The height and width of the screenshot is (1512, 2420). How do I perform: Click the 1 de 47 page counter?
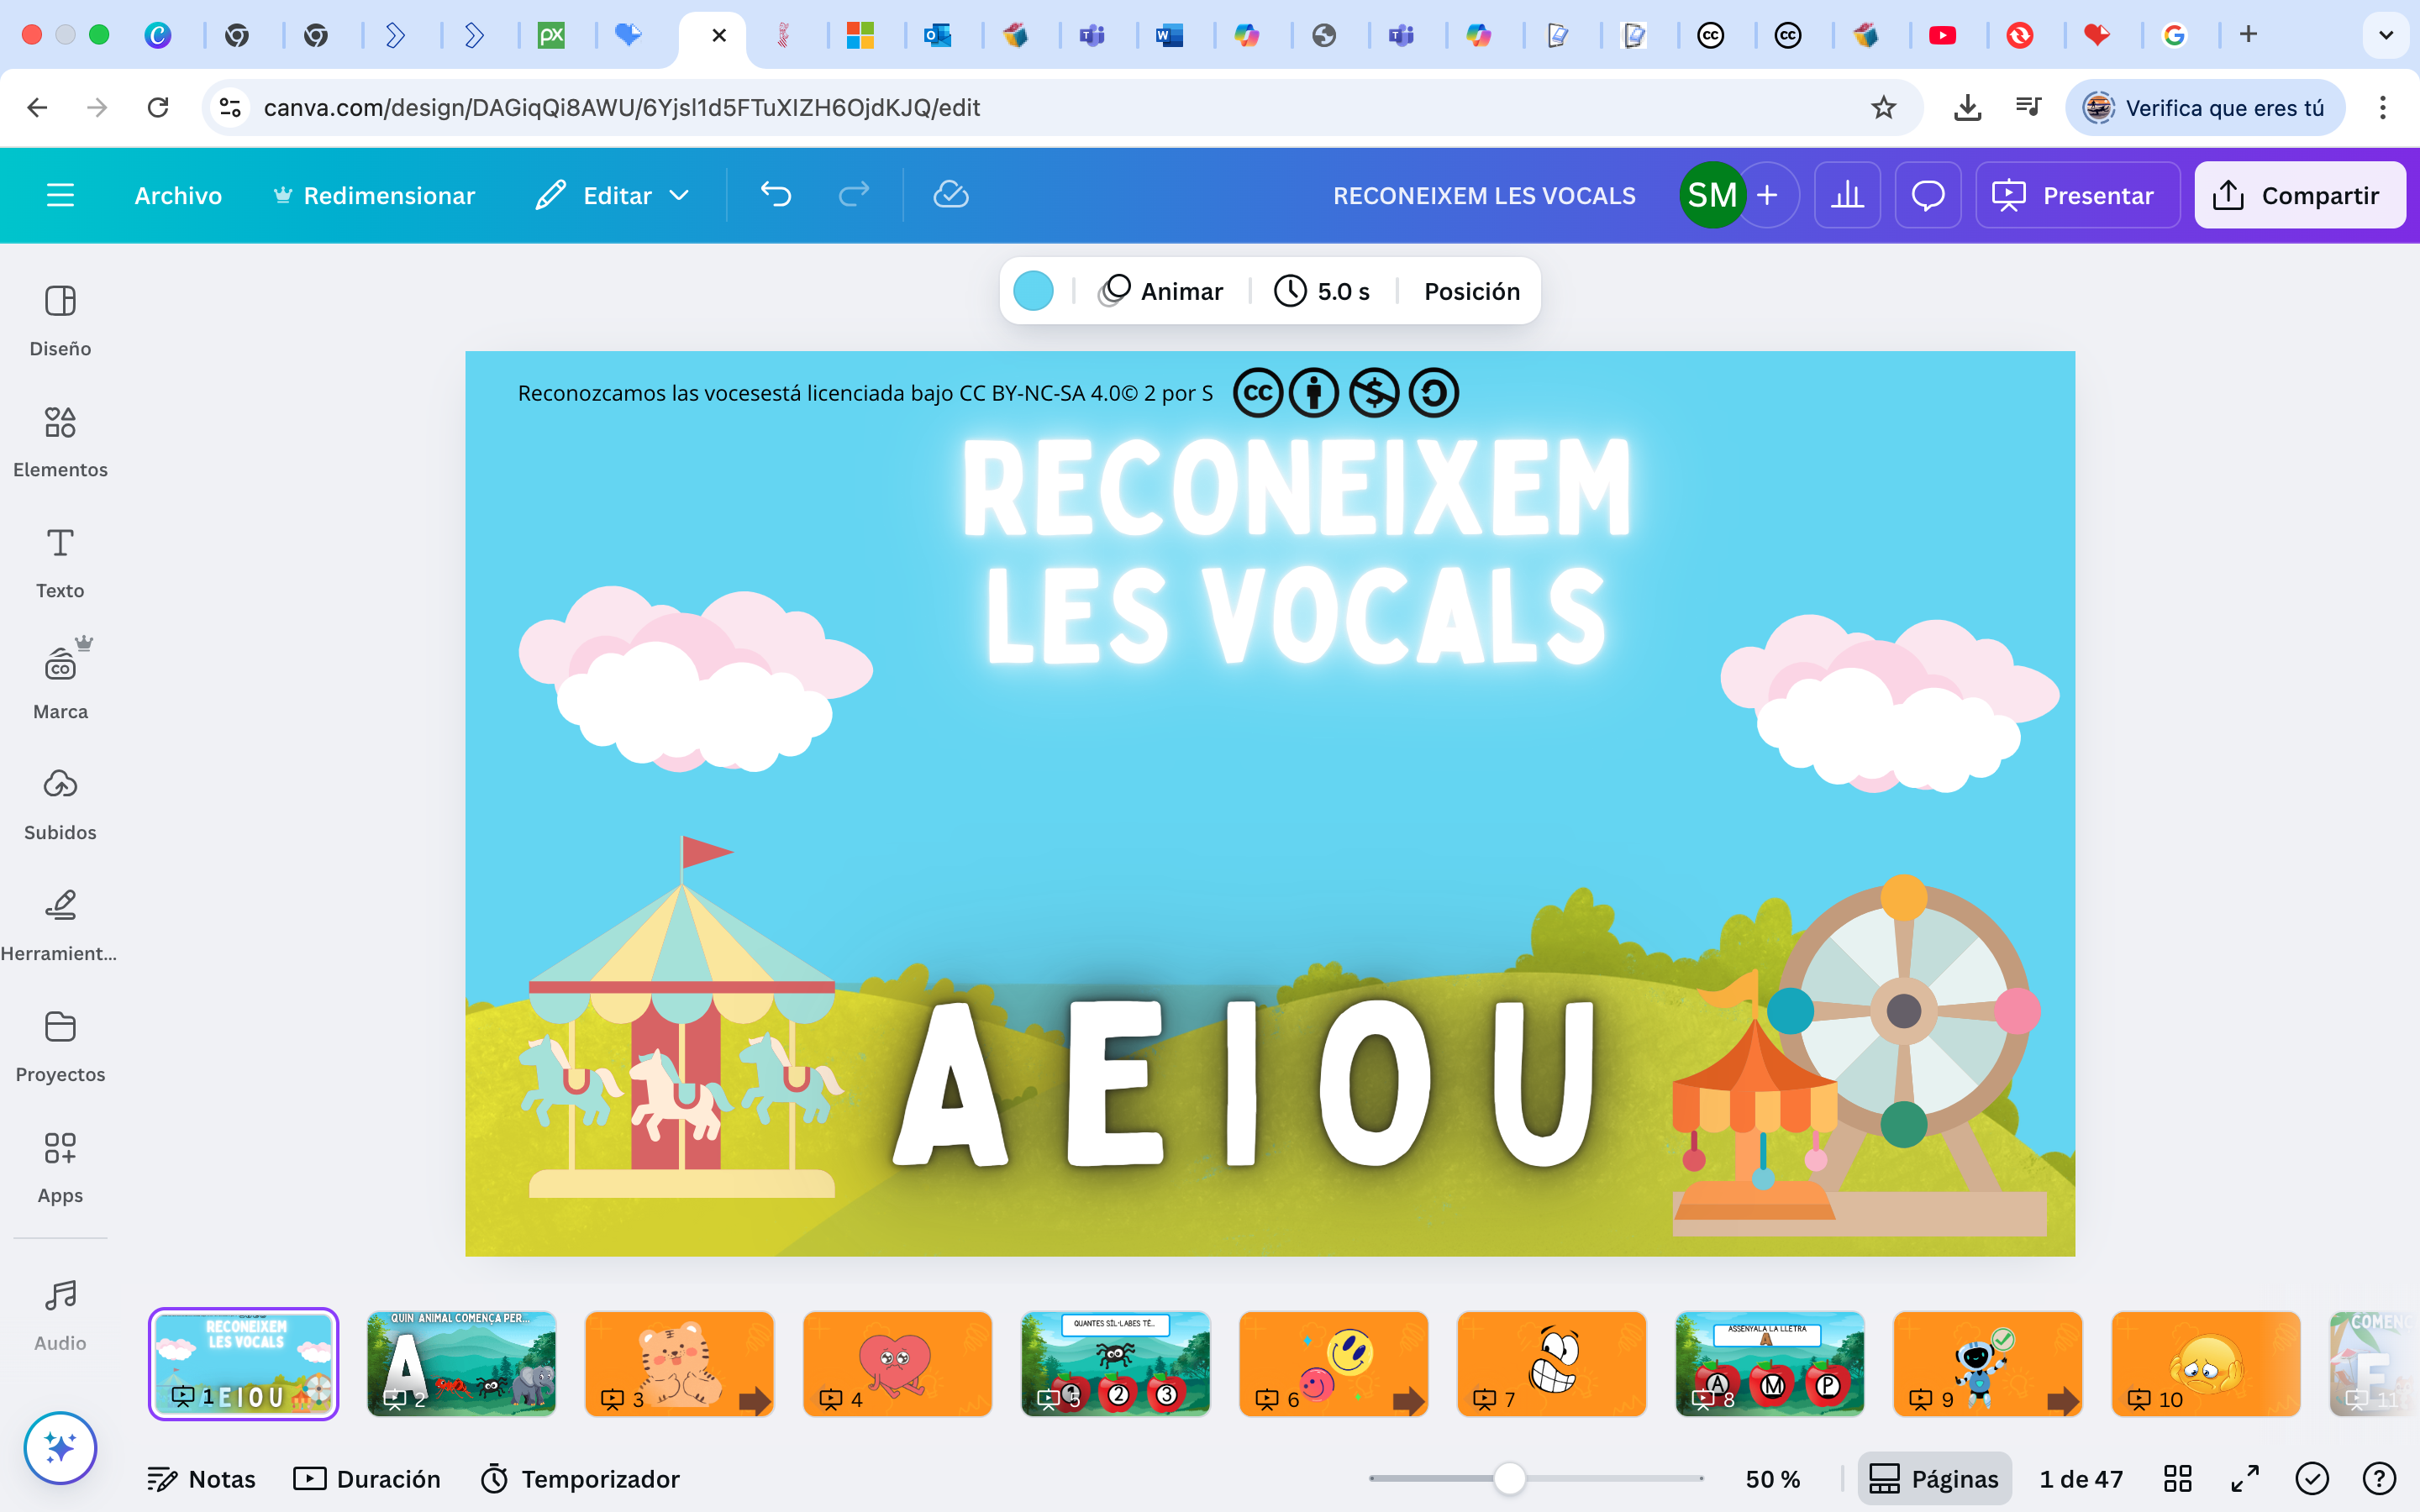click(x=2081, y=1478)
